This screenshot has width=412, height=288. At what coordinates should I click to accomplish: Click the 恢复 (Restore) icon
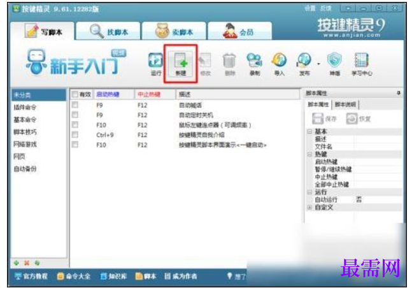pos(359,119)
